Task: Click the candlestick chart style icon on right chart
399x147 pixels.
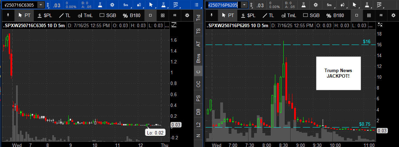Action: [342, 5]
